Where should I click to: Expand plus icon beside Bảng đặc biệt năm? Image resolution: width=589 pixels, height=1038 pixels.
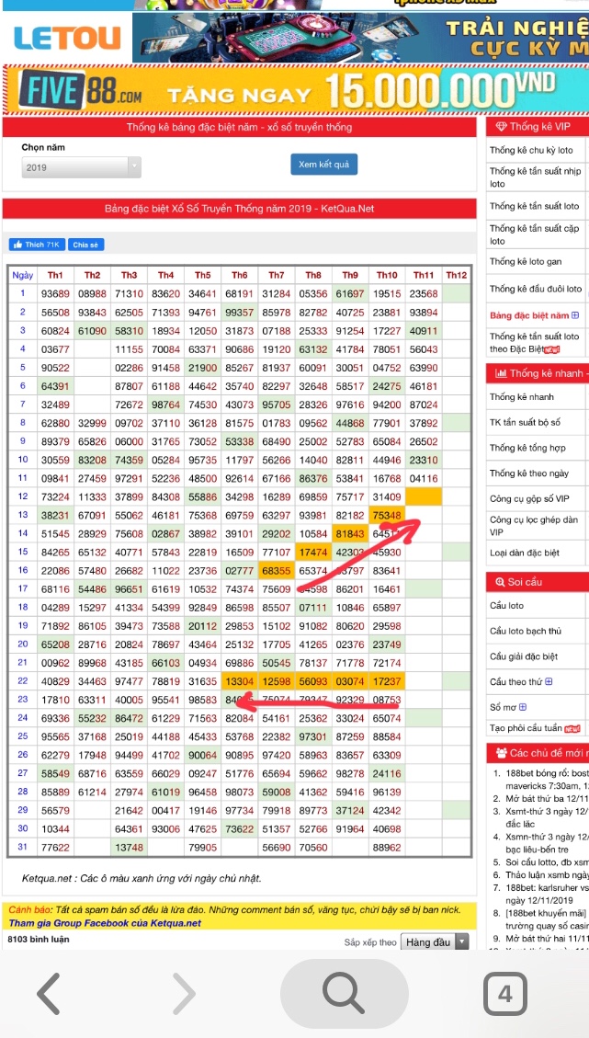tap(576, 316)
